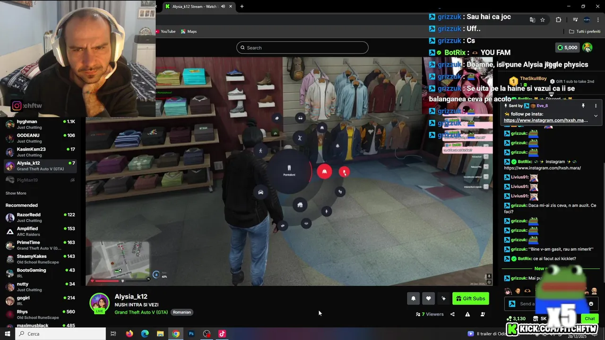Open the gogirl IRL channel

[41, 301]
